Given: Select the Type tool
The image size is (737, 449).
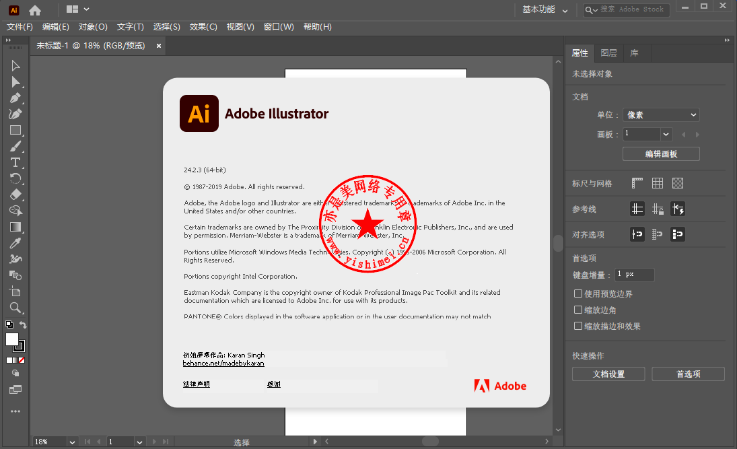Looking at the screenshot, I should click(x=15, y=162).
